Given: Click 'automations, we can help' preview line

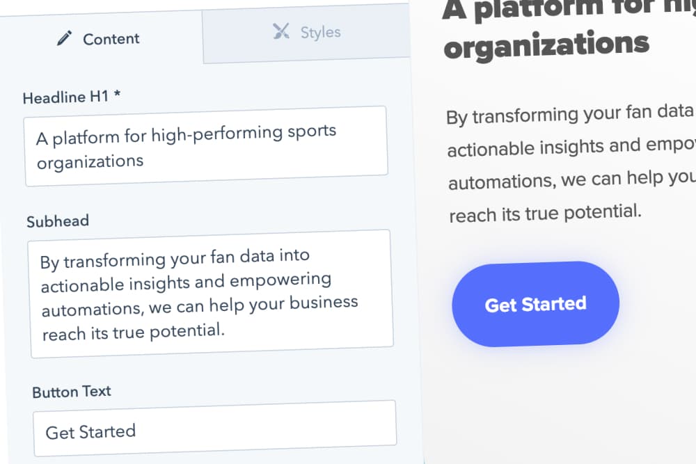Looking at the screenshot, I should [571, 179].
